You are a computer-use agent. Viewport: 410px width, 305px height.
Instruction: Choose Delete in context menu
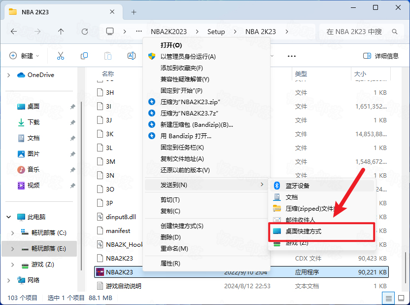[206, 237]
